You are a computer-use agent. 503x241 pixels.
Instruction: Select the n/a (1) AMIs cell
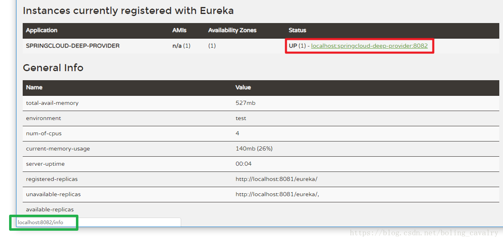182,46
